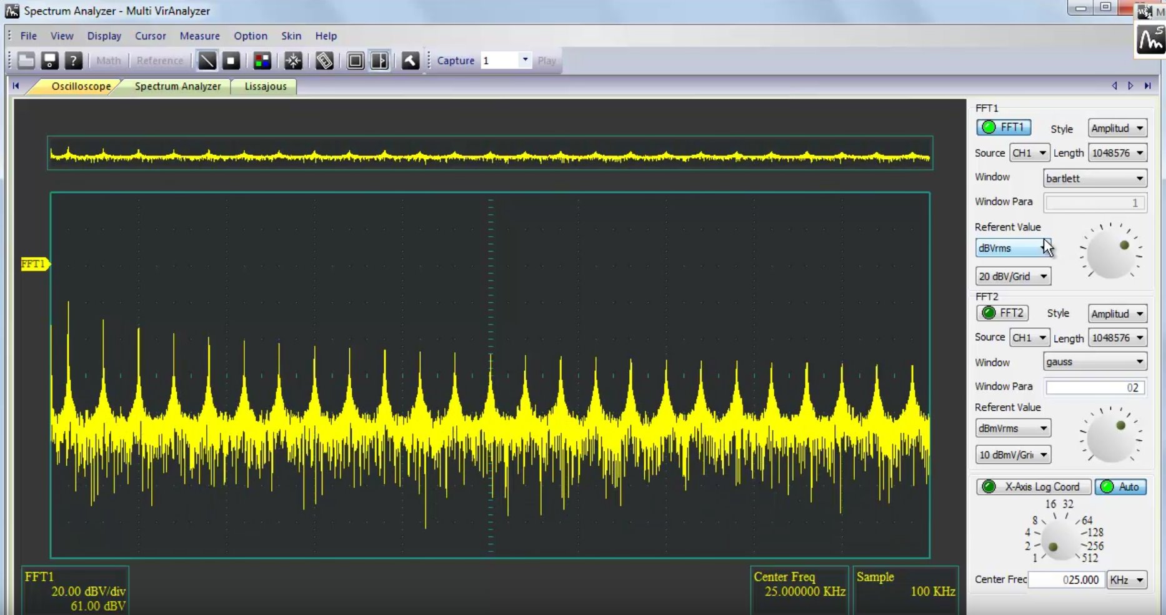This screenshot has width=1166, height=615.
Task: Open the Help menu
Action: point(326,36)
